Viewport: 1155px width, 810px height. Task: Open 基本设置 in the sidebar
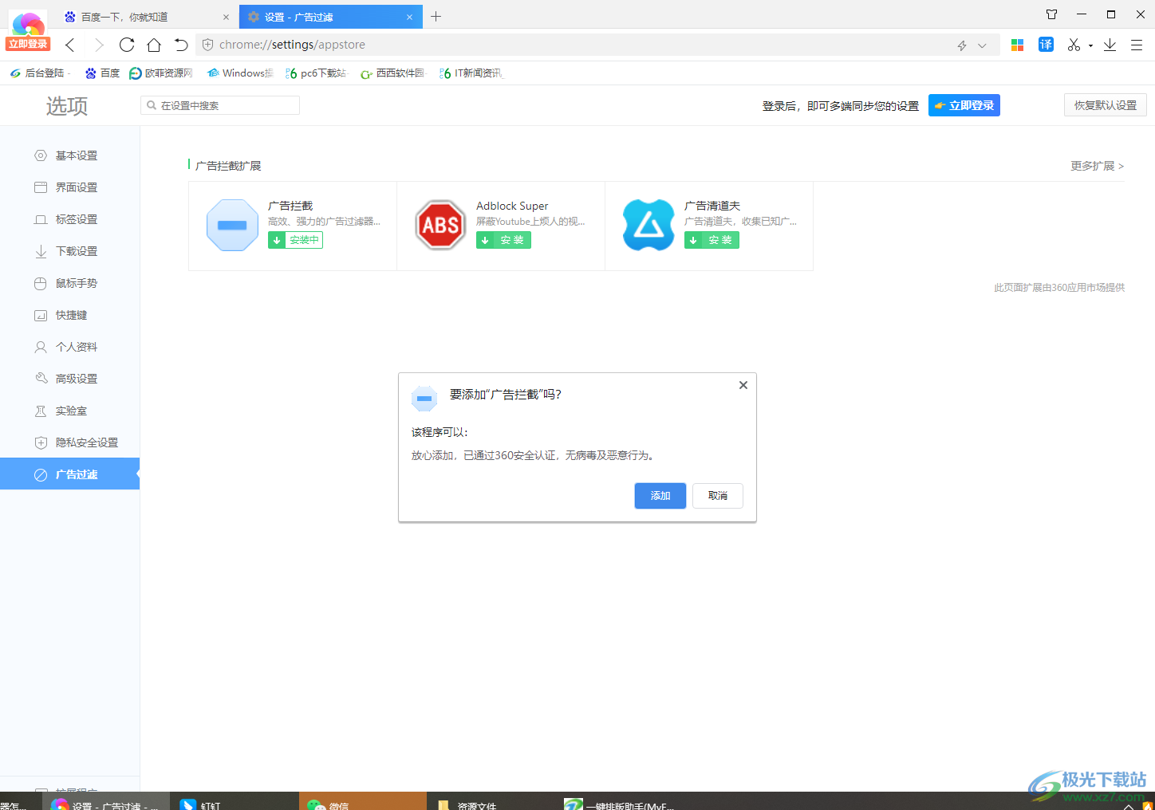coord(69,155)
